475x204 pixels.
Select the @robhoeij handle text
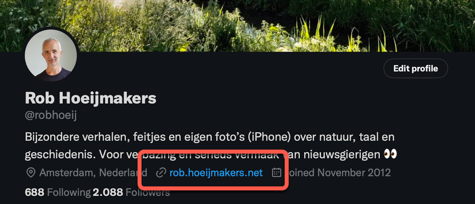(51, 116)
